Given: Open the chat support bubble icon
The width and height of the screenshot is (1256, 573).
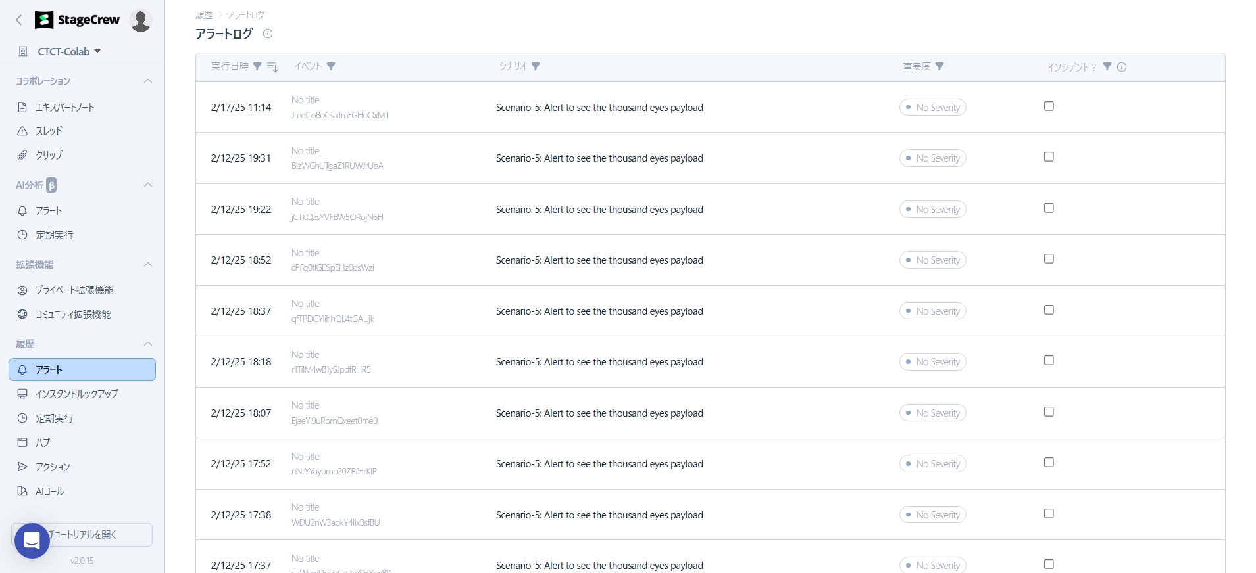Looking at the screenshot, I should pos(32,540).
